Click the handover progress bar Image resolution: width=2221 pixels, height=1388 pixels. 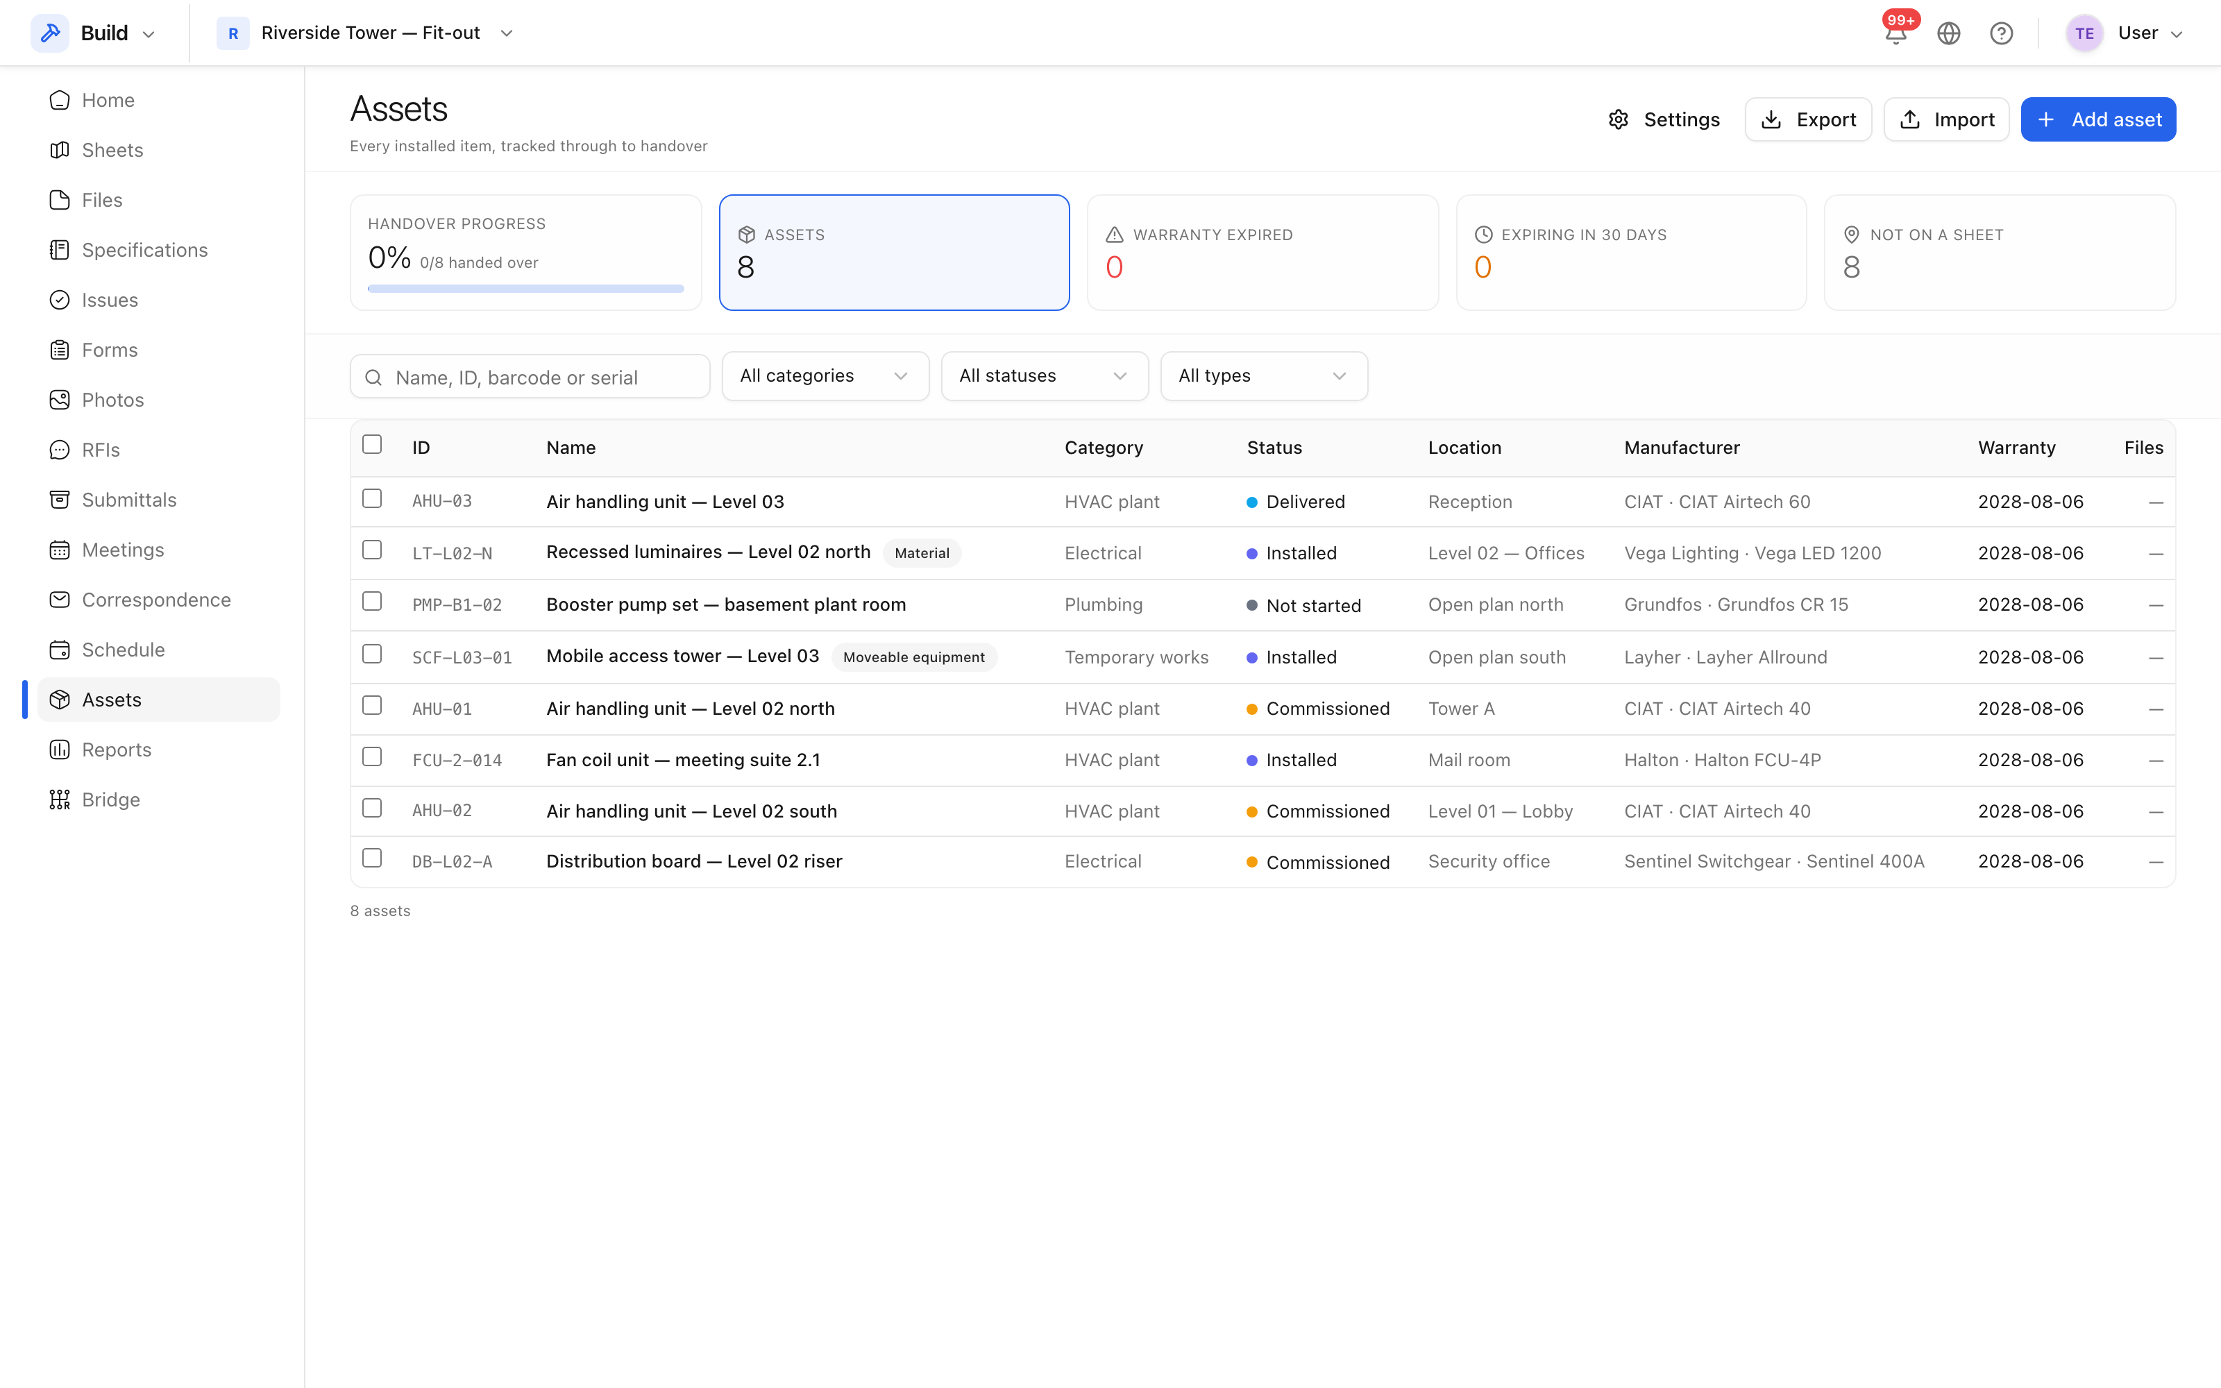[x=526, y=289]
